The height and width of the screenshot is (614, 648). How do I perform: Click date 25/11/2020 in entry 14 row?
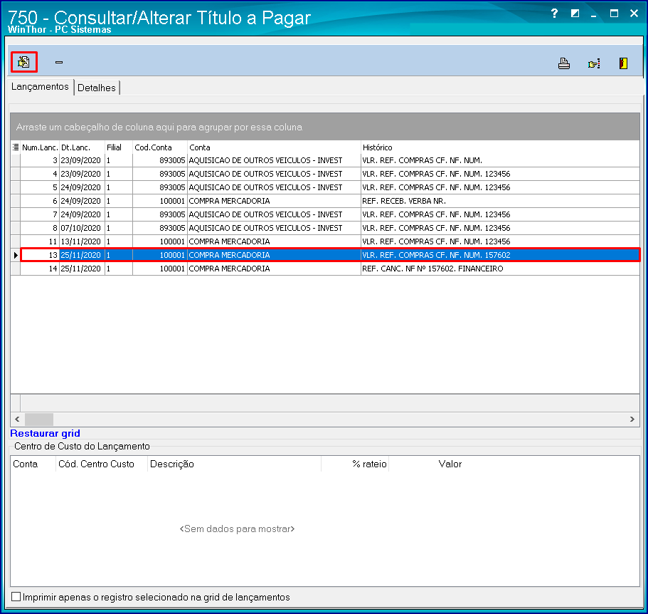pyautogui.click(x=80, y=269)
